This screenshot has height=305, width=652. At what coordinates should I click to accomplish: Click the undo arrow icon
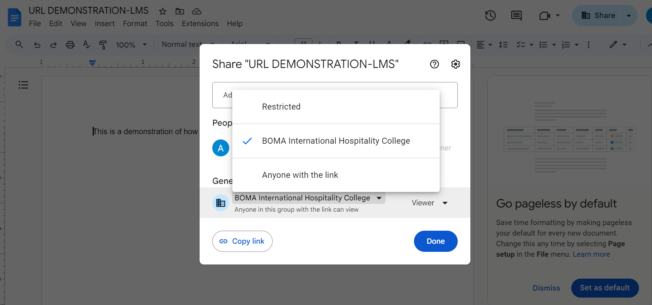coord(37,45)
